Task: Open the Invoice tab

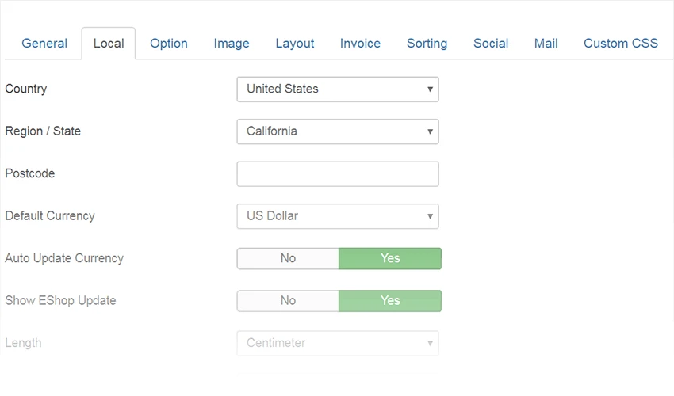Action: [360, 44]
